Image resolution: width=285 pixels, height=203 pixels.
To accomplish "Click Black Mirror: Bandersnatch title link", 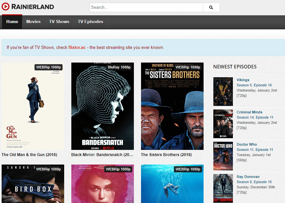I will click(x=102, y=155).
